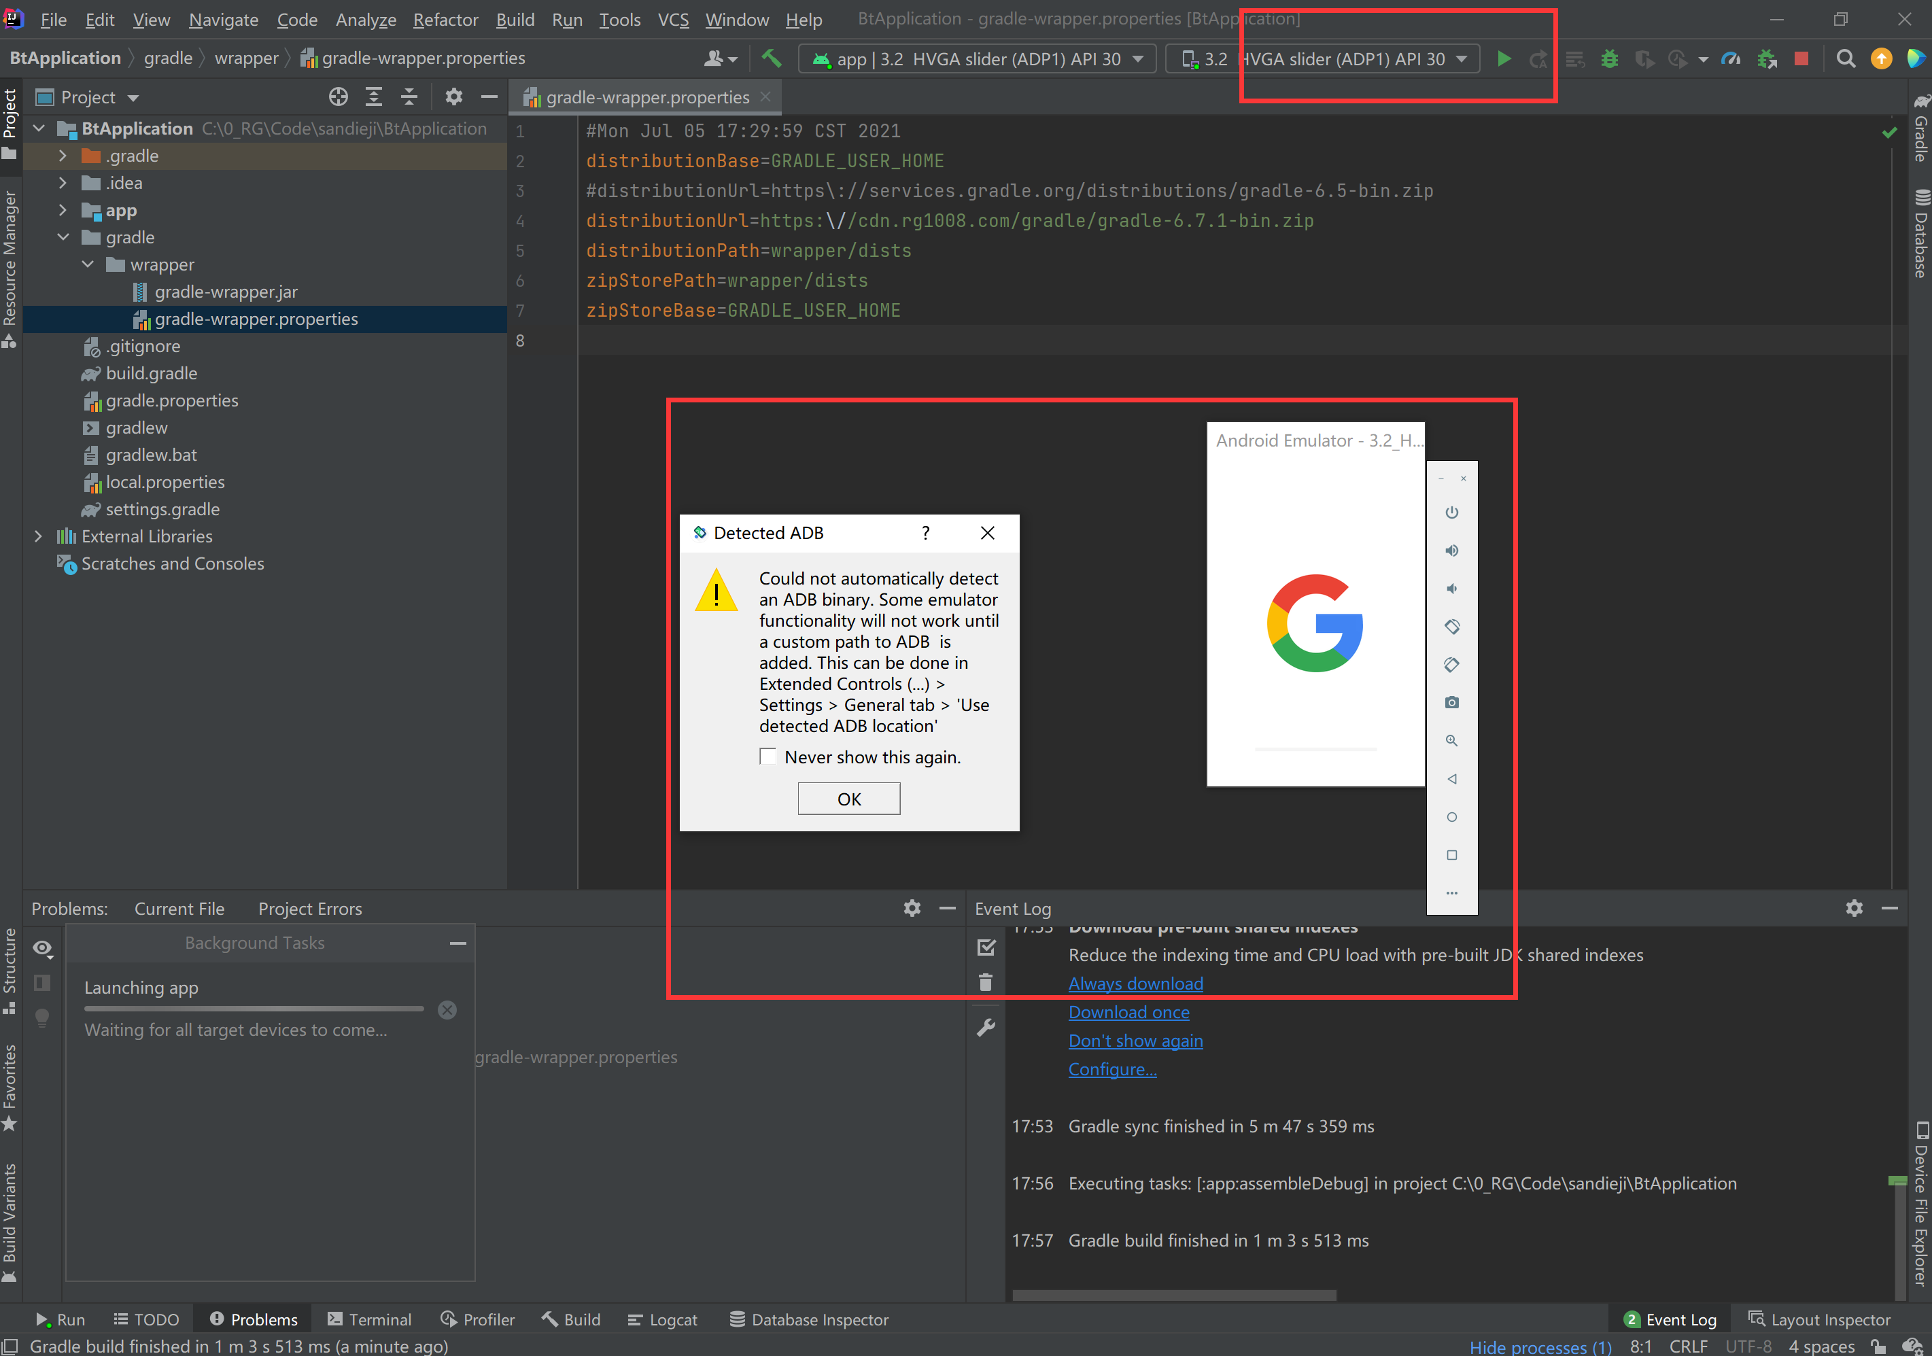This screenshot has width=1932, height=1356.
Task: Click the locate target icon in Project panel
Action: pyautogui.click(x=339, y=98)
